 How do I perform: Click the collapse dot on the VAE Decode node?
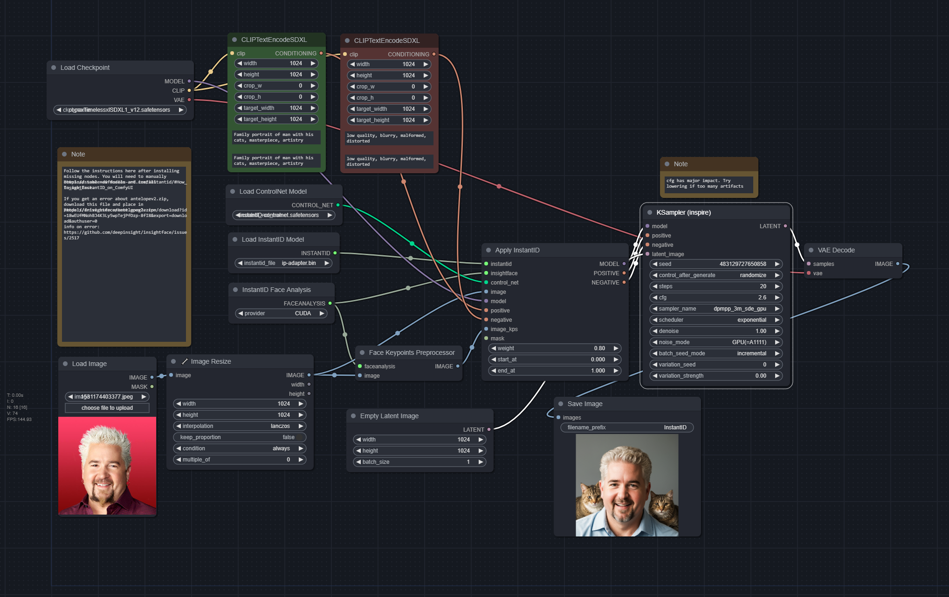[x=811, y=251]
